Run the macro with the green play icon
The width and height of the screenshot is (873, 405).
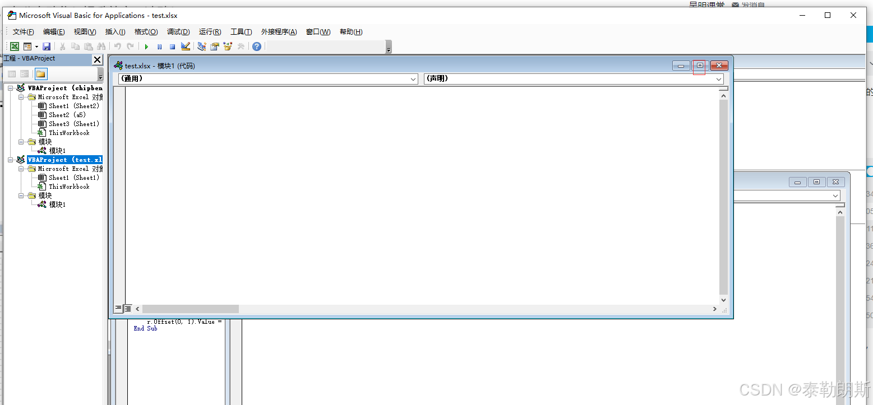(x=146, y=46)
